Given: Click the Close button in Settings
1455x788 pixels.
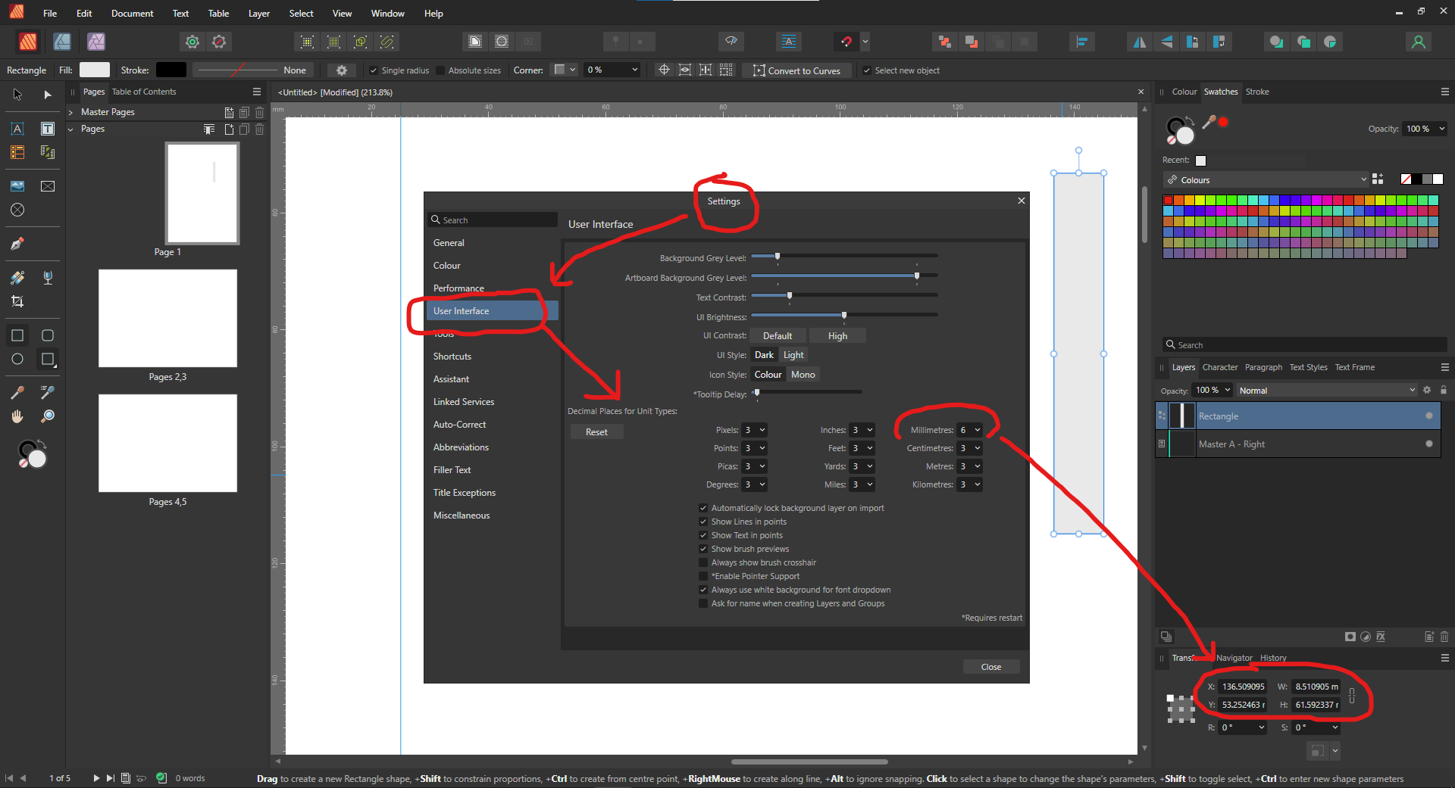Looking at the screenshot, I should (x=991, y=667).
